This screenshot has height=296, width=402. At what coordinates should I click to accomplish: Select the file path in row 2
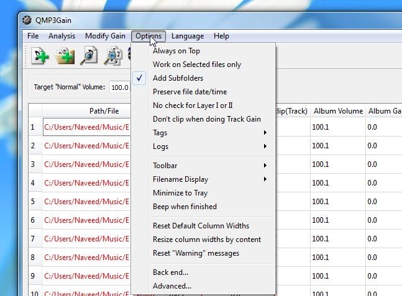[86, 146]
